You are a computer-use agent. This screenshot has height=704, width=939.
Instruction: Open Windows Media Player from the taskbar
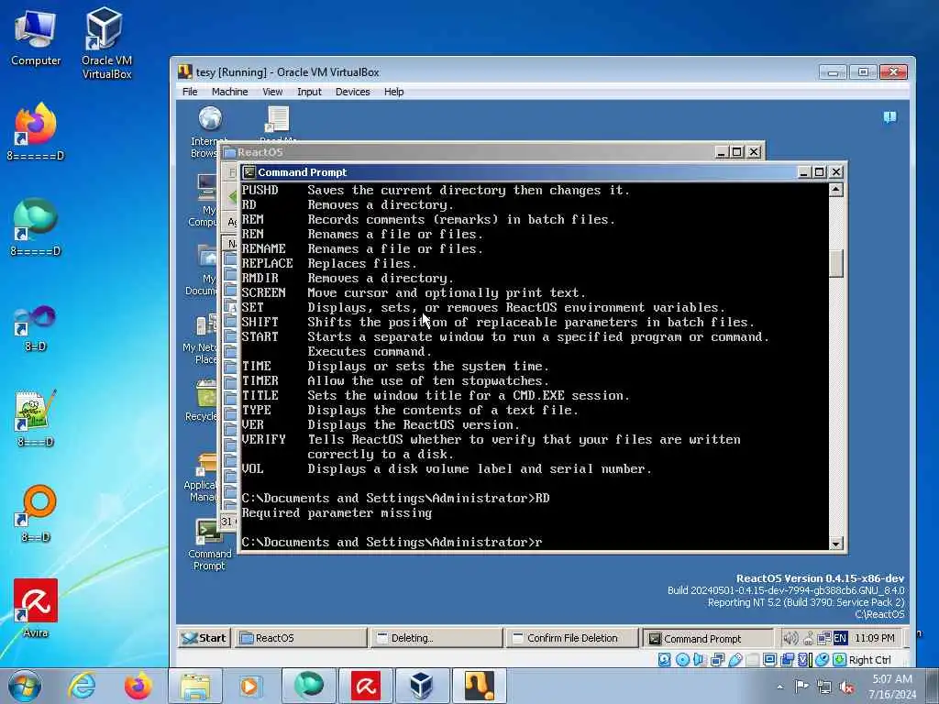tap(250, 686)
